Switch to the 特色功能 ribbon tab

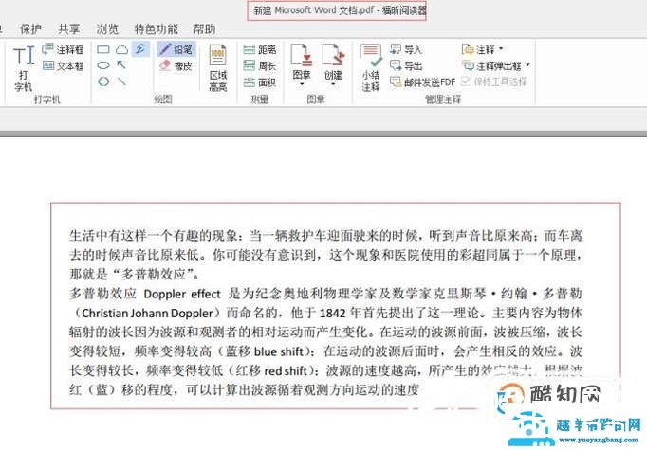(x=156, y=29)
